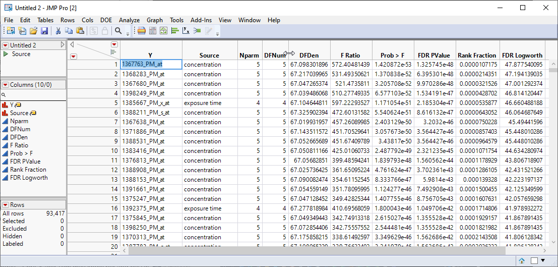Toggle the white checkbox in the status bar
This screenshot has height=267, width=558.
coord(534,260)
